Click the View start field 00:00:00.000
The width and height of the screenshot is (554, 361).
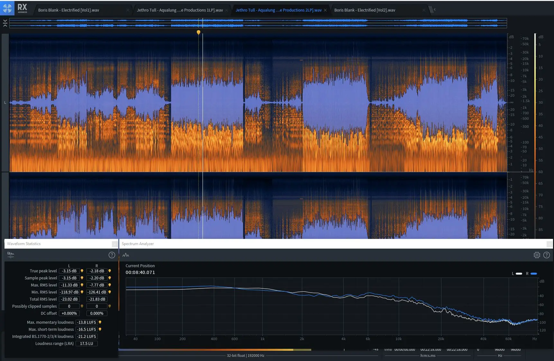[x=405, y=349]
